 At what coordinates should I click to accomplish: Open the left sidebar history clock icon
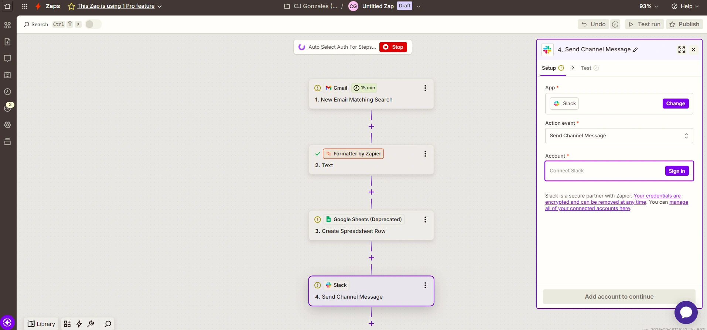click(7, 92)
